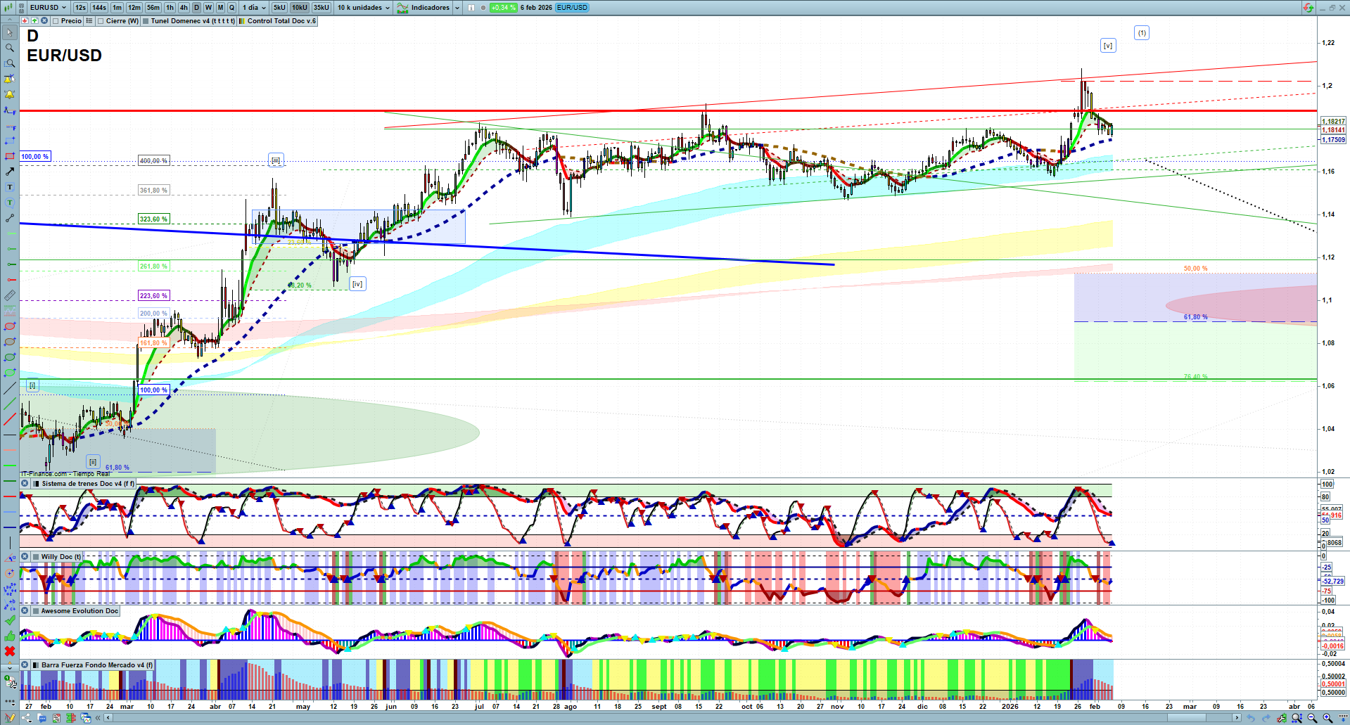Click the 35kU units button
The height and width of the screenshot is (725, 1350).
click(321, 8)
